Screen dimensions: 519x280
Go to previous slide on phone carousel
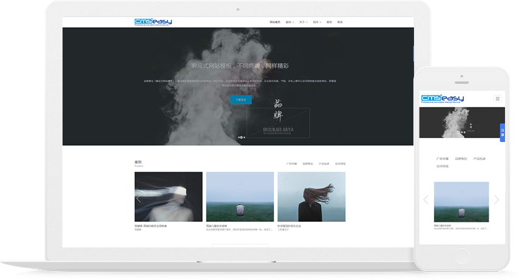coord(426,199)
